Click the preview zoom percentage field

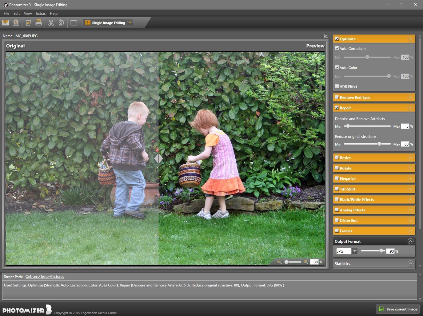coord(314,262)
